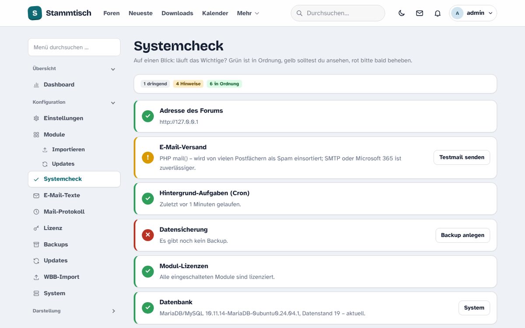Click the Lizenz key icon

coord(36,228)
